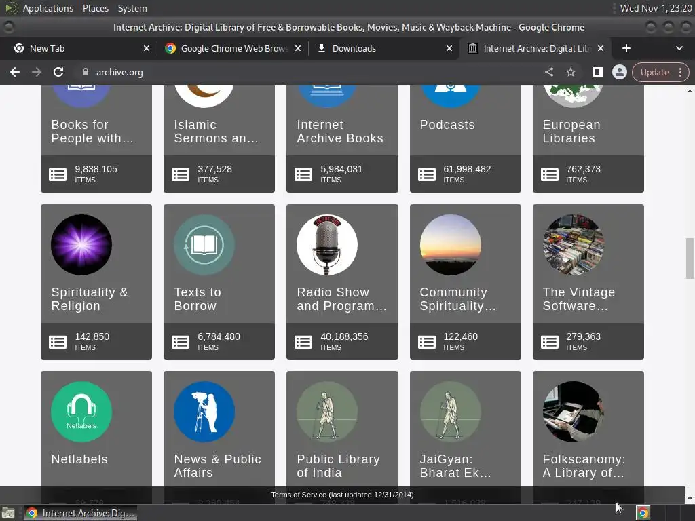This screenshot has width=695, height=521.
Task: Open Radio Show and Program… title
Action: click(x=342, y=299)
